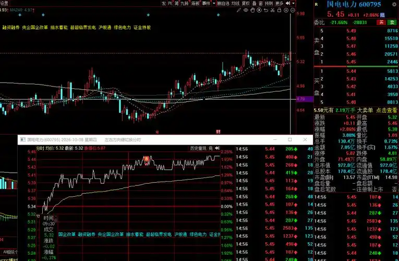Select the scissors cut tool

273,10
